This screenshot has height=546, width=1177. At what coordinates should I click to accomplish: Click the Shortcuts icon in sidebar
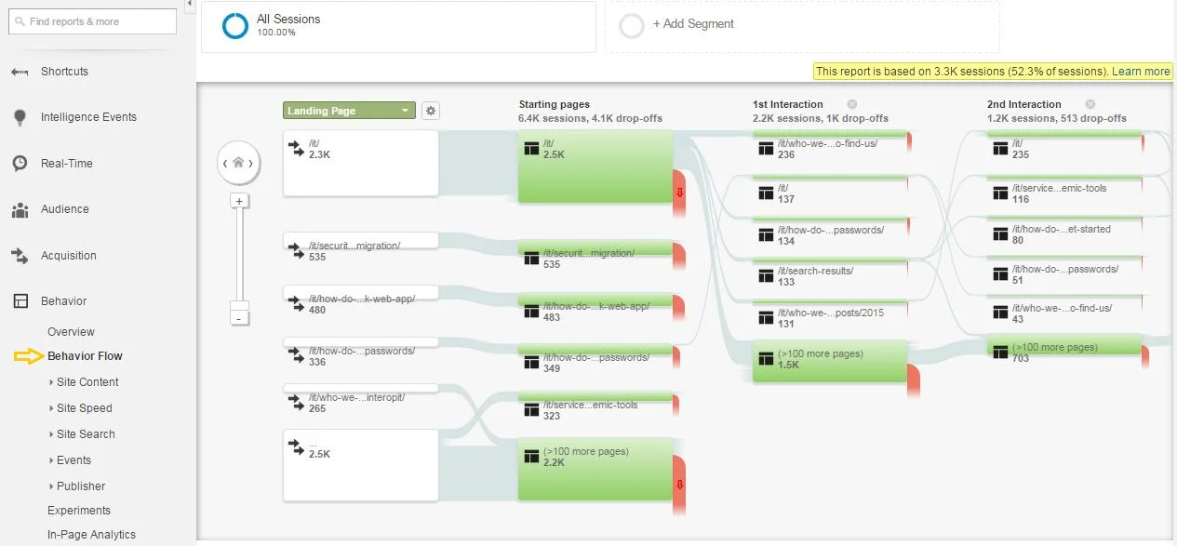tap(20, 72)
